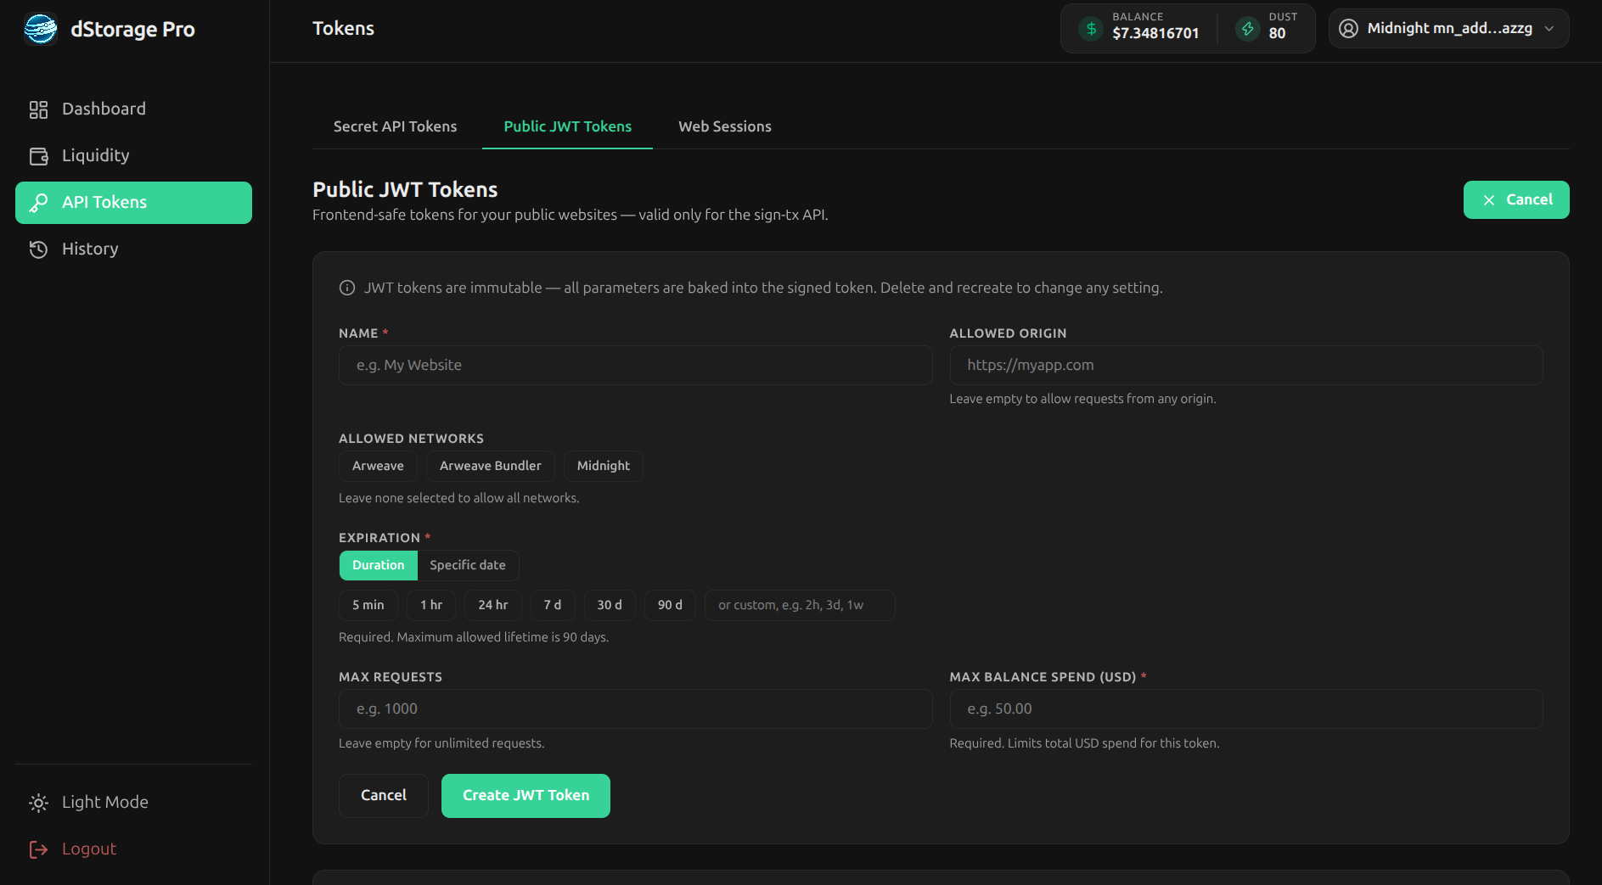Open Dashboard in the sidebar
1602x885 pixels.
133,109
